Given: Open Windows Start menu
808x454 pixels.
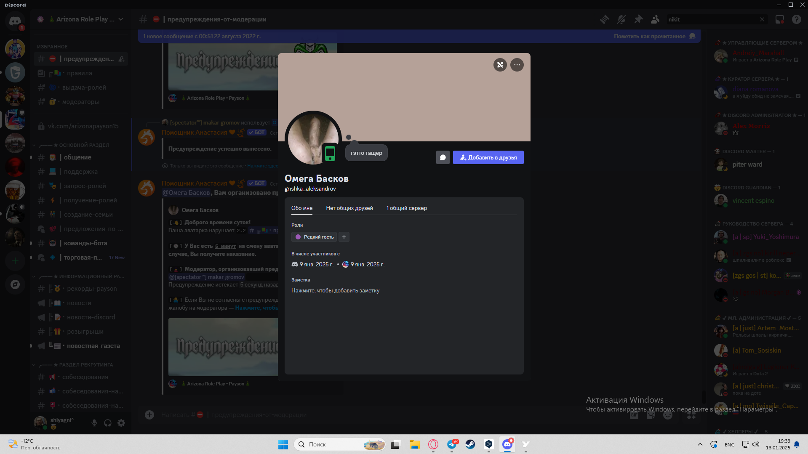Looking at the screenshot, I should tap(283, 444).
